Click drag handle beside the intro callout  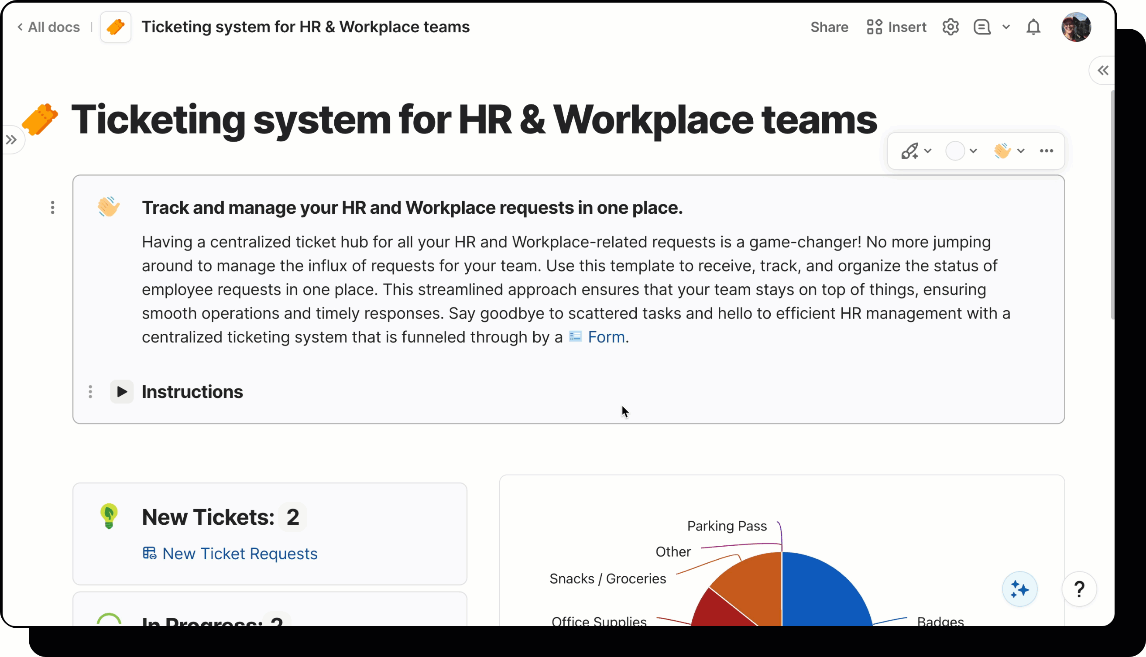[53, 208]
